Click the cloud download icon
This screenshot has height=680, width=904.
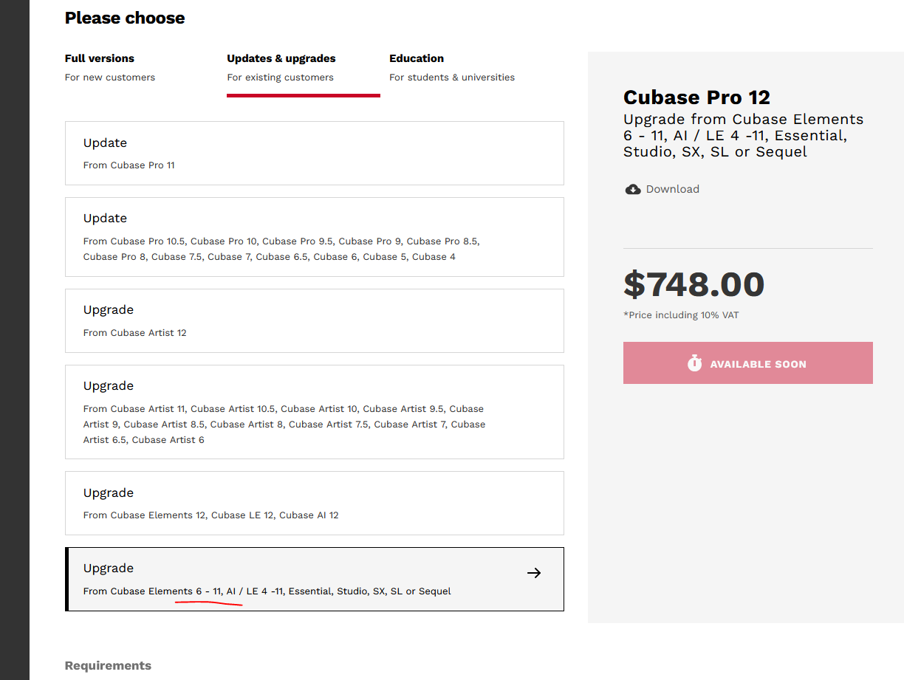(x=632, y=190)
